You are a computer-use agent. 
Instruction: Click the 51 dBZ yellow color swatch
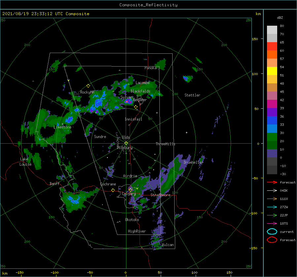click(272, 71)
